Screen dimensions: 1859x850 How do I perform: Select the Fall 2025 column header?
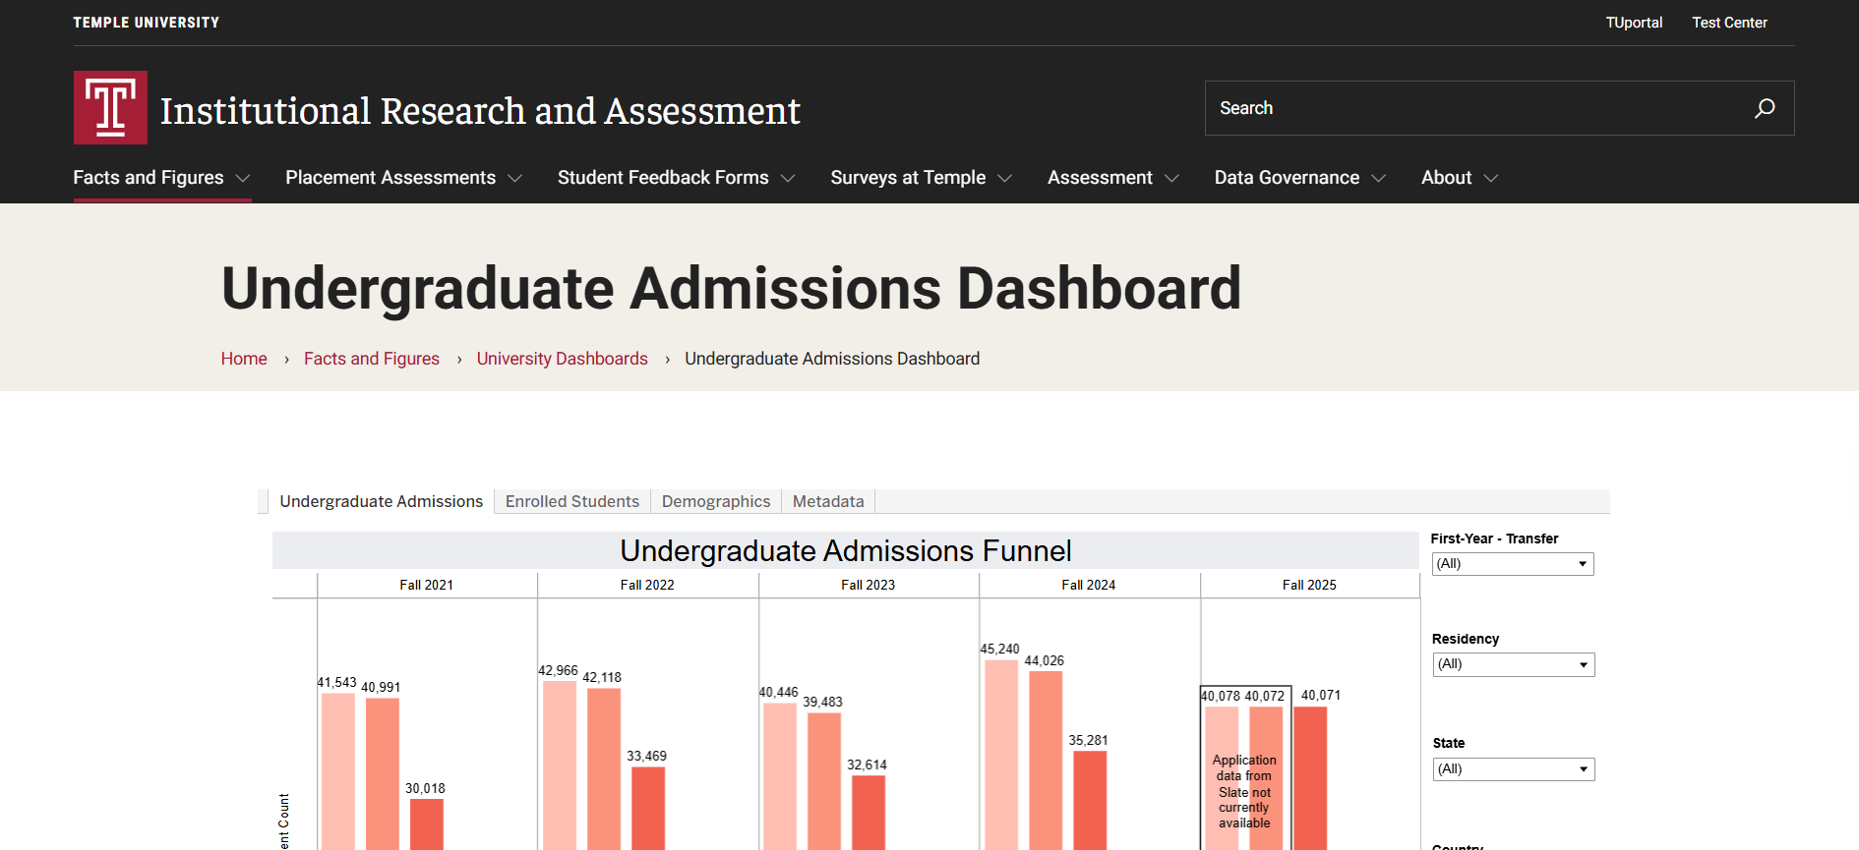pyautogui.click(x=1309, y=585)
